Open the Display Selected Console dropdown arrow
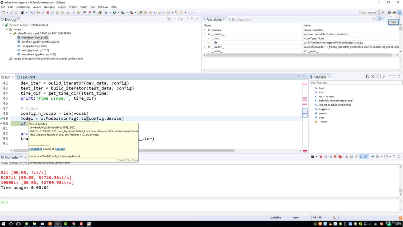This screenshot has width=403, height=227. (x=382, y=157)
